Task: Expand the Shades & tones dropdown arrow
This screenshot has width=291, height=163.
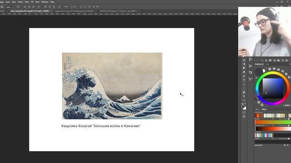Action: click(273, 125)
